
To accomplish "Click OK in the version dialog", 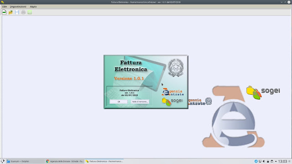I will (x=119, y=102).
